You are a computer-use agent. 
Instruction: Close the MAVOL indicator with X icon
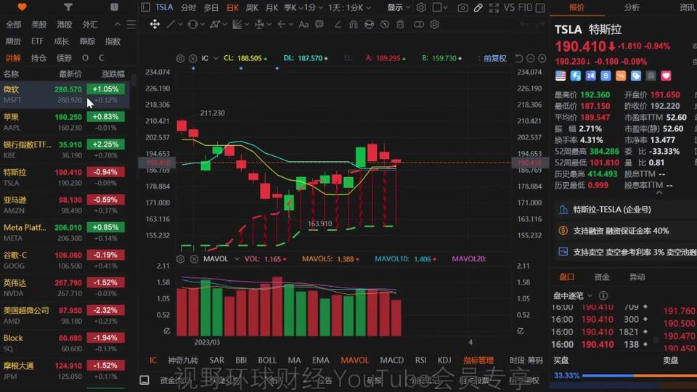[195, 258]
